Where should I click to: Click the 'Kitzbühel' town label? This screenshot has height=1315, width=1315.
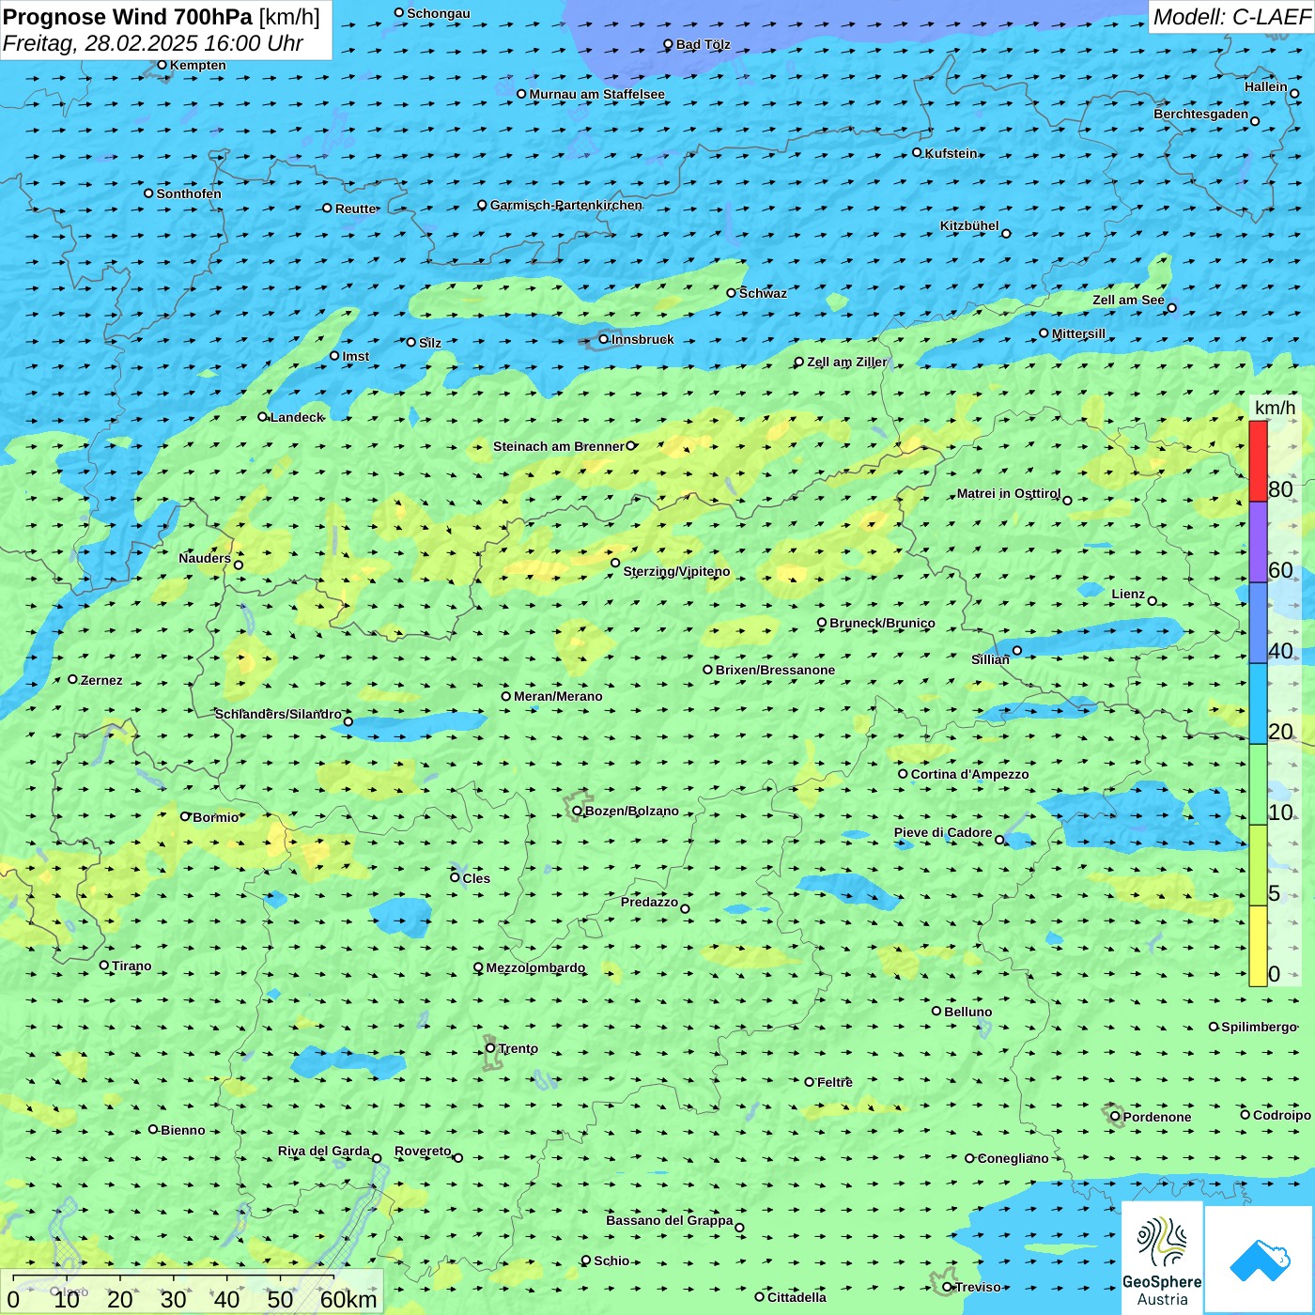pos(969,225)
